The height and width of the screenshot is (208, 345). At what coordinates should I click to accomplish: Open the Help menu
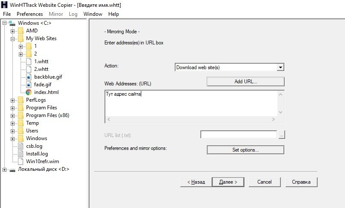[113, 14]
